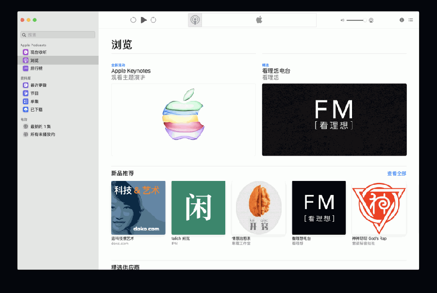Click the skip back button
Screen dimensions: 437x293
click(133, 20)
